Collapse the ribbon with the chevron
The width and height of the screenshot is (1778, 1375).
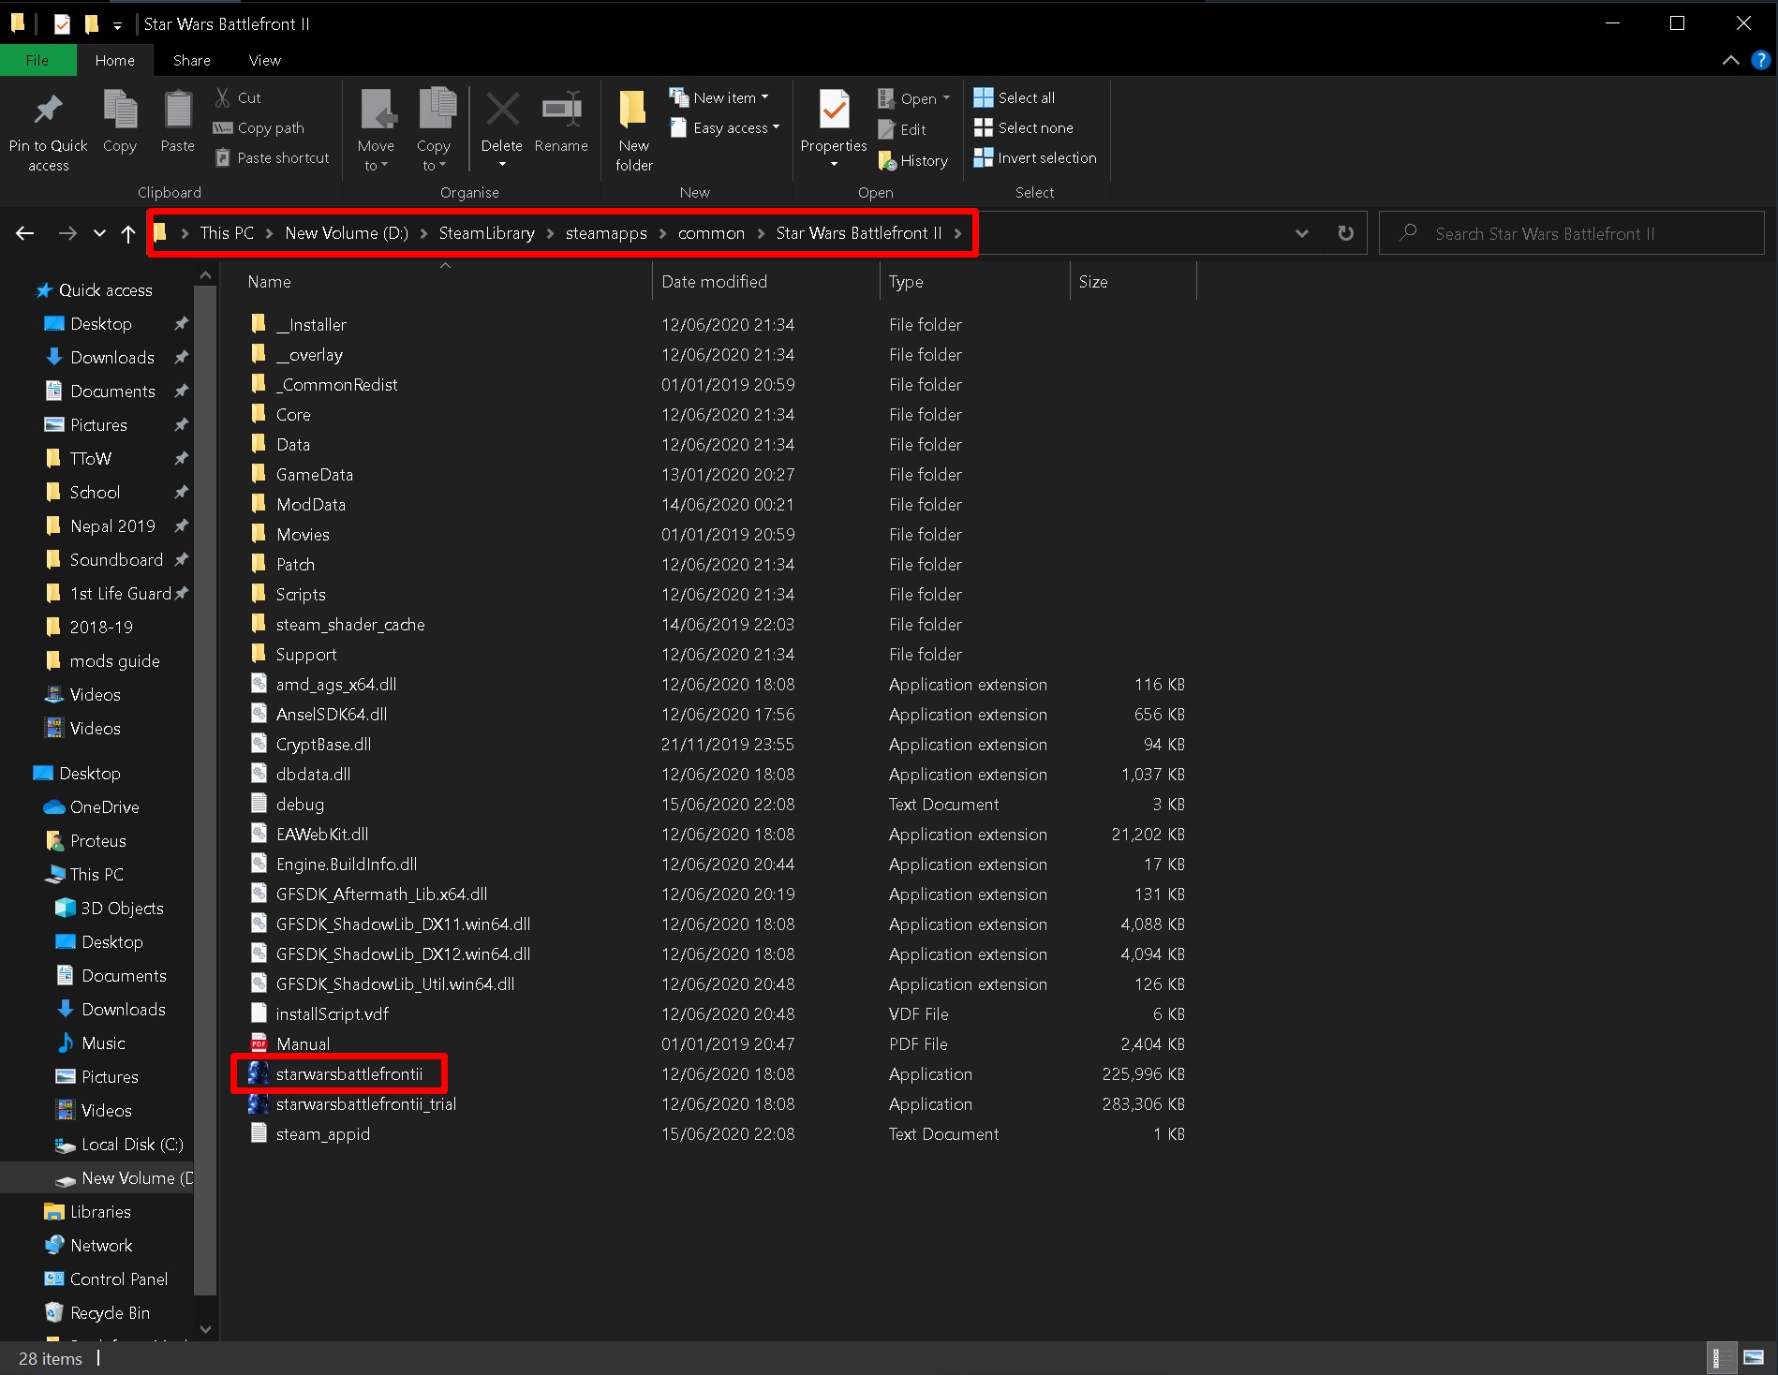(x=1731, y=60)
